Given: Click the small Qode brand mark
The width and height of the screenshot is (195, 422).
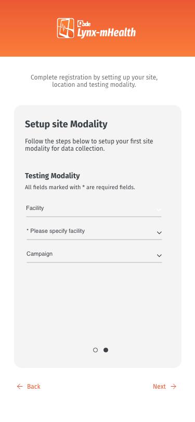Looking at the screenshot, I should coord(84,24).
